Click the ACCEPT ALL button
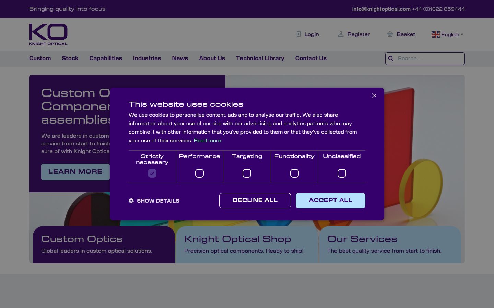The width and height of the screenshot is (494, 308). 330,201
